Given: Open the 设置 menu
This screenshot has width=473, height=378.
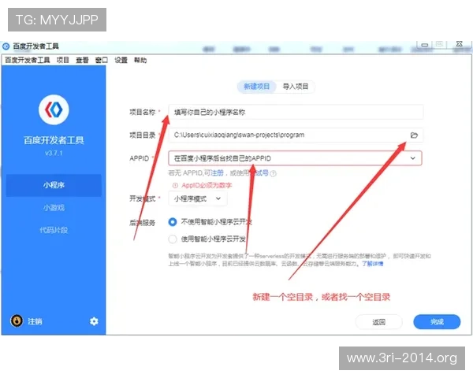Looking at the screenshot, I should point(121,60).
